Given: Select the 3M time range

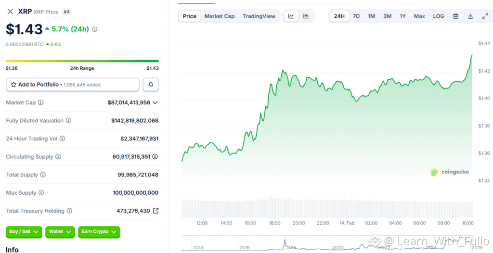Looking at the screenshot, I should tap(388, 16).
